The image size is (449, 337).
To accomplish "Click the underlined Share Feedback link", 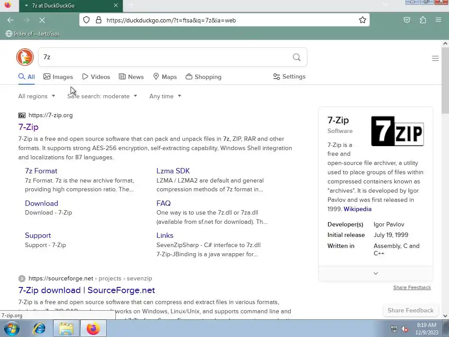I will (412, 287).
